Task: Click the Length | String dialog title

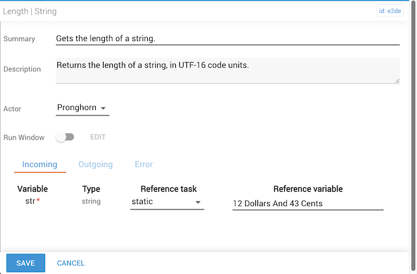Action: click(x=30, y=11)
